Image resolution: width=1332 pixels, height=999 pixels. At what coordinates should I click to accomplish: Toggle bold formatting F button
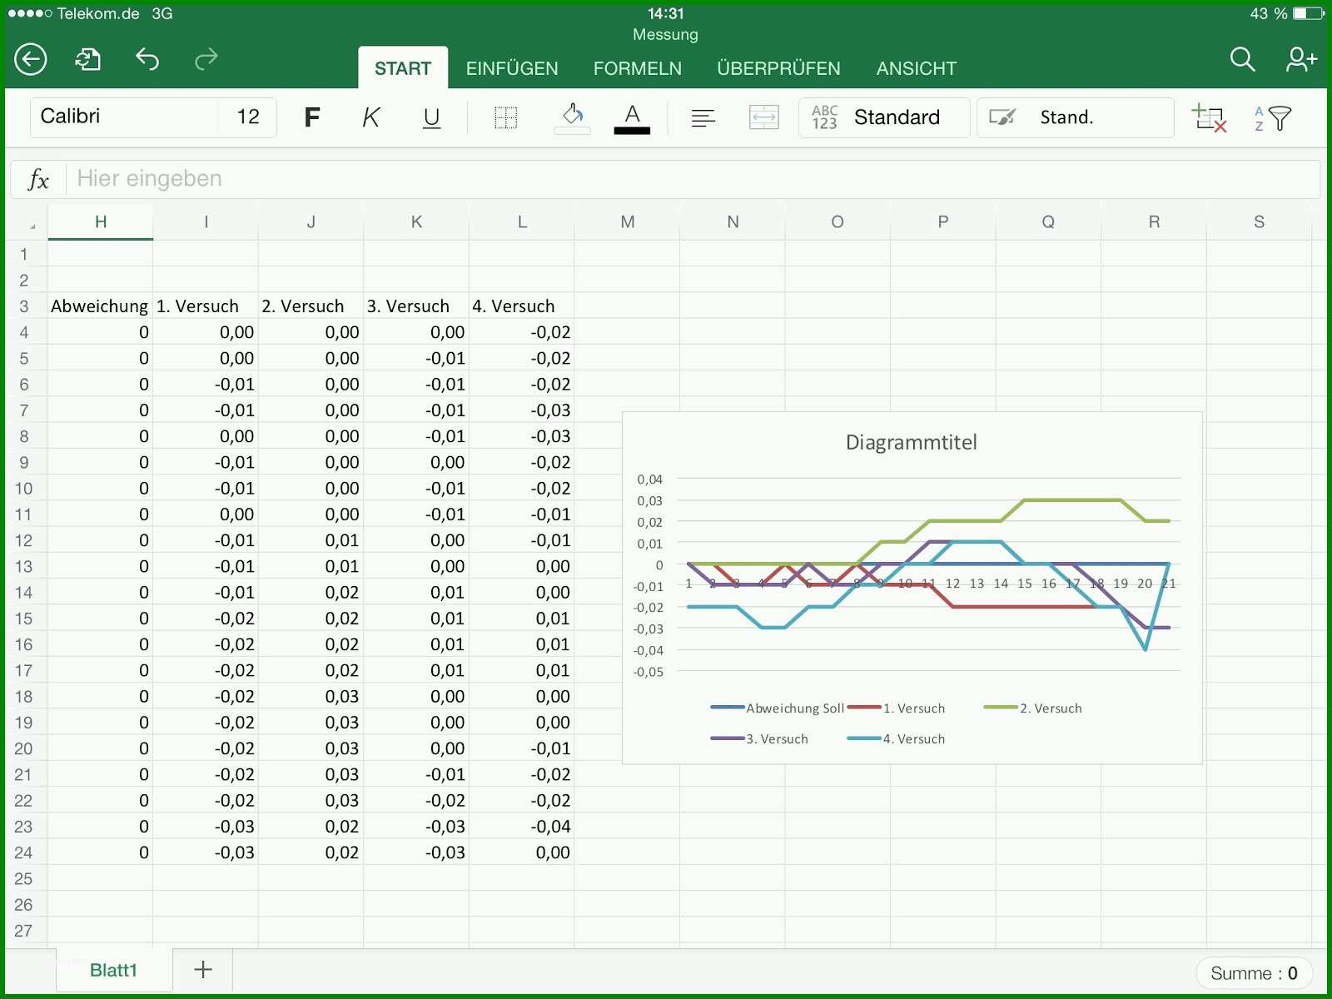(x=312, y=117)
